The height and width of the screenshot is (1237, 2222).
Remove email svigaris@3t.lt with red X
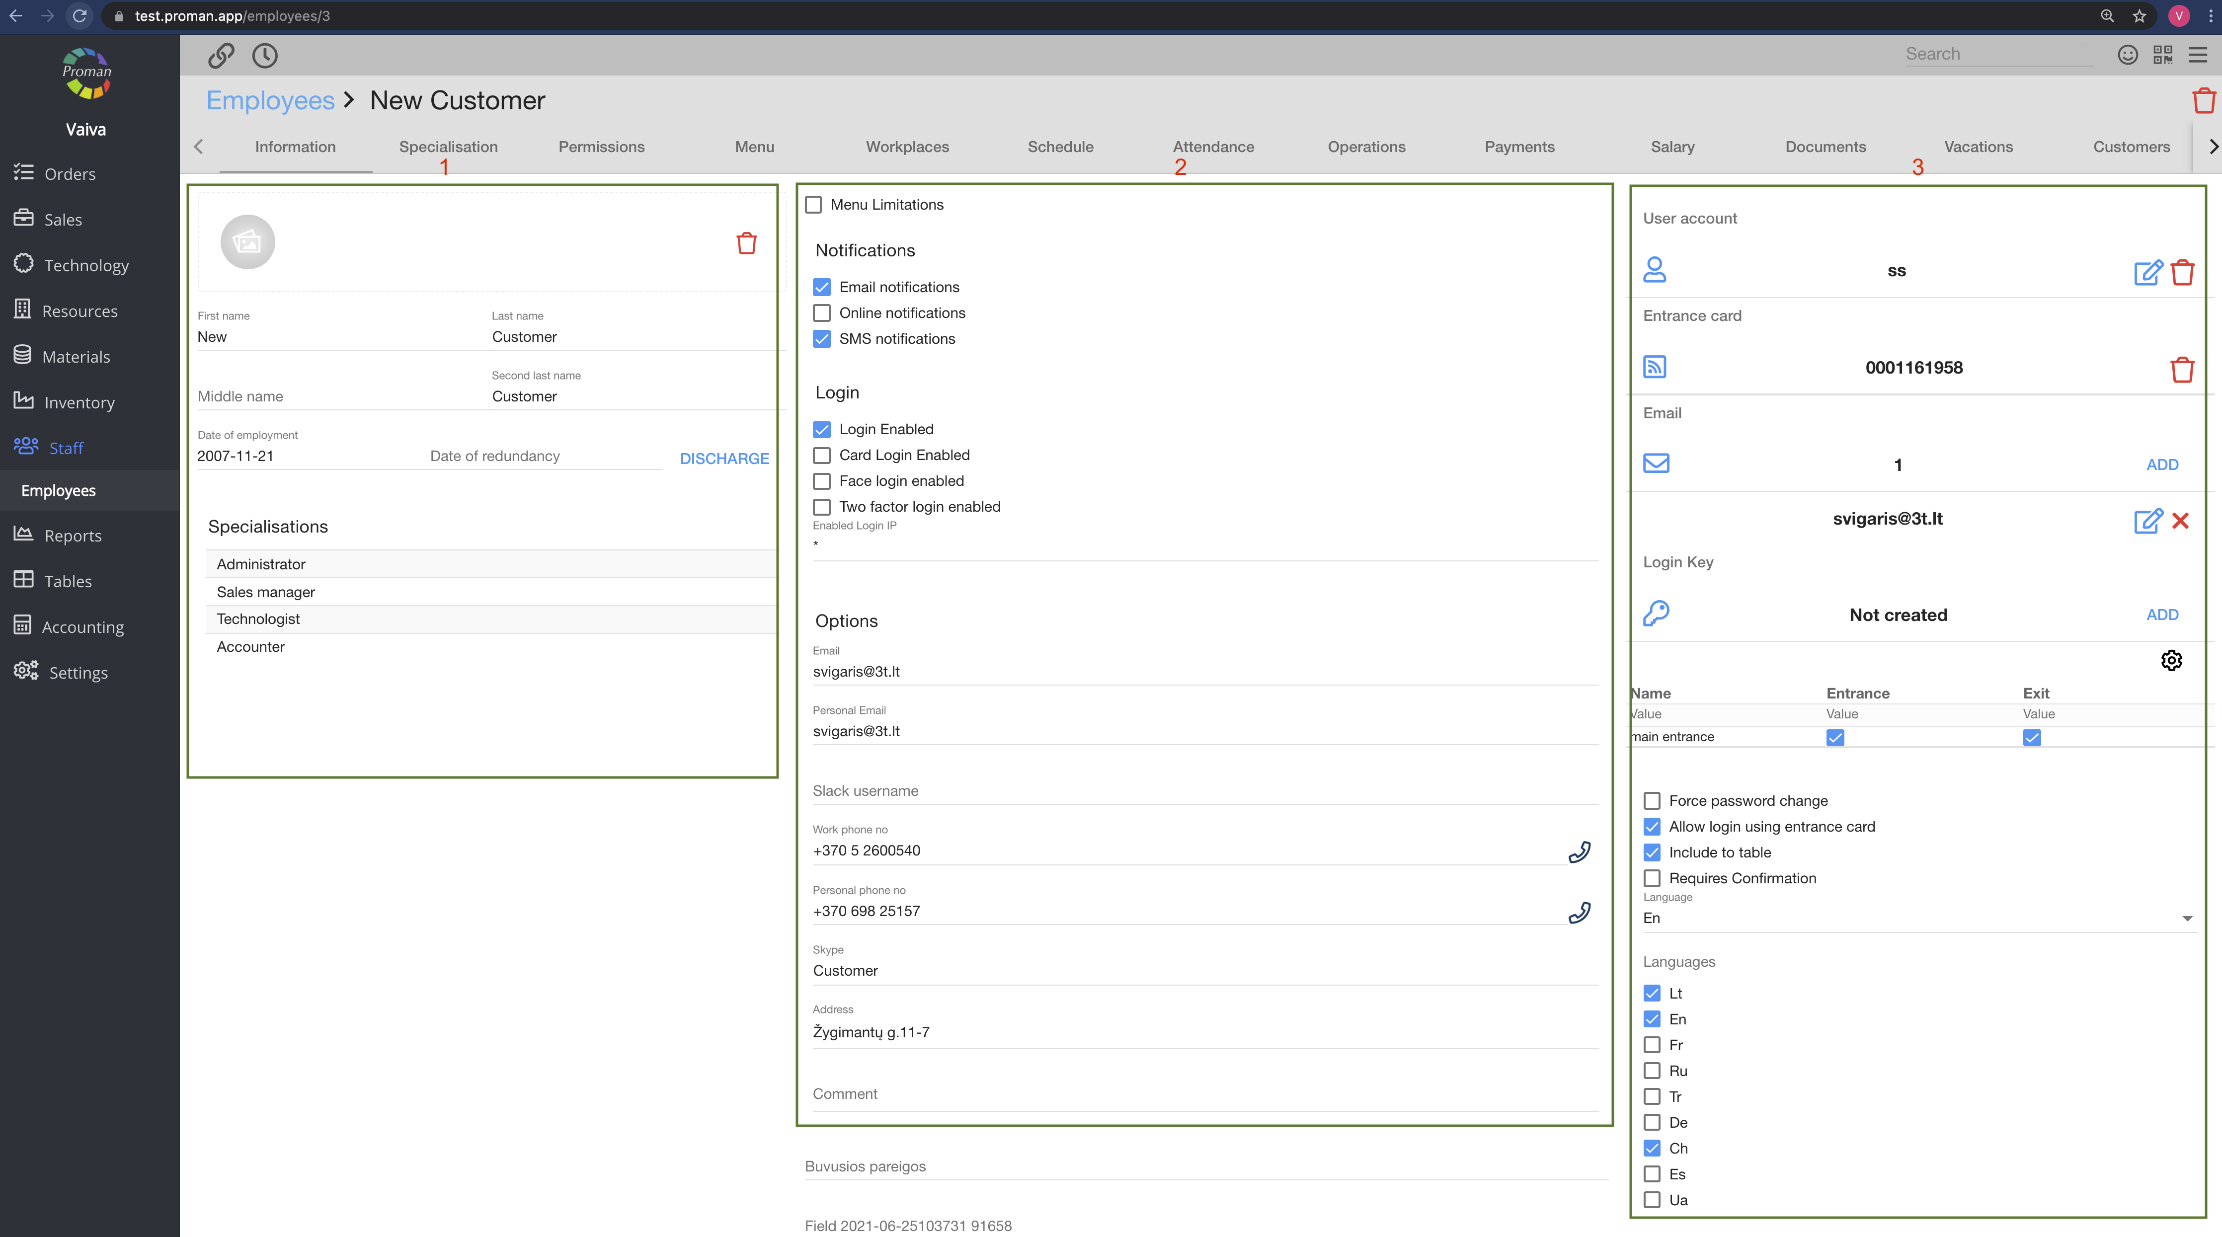pyautogui.click(x=2181, y=520)
